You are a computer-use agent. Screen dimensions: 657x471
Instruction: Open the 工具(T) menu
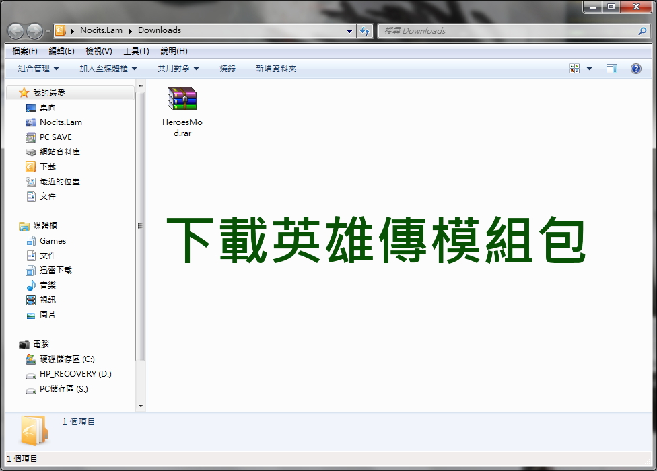coord(136,51)
